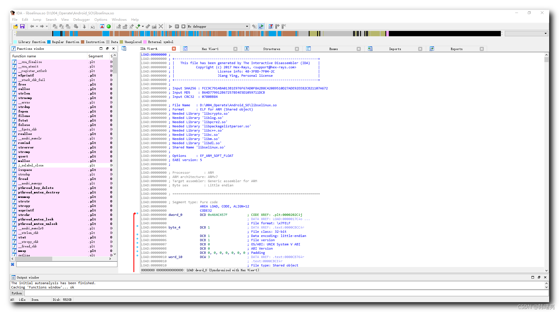Click the rename/edit pencil toolbar icon

tap(154, 26)
